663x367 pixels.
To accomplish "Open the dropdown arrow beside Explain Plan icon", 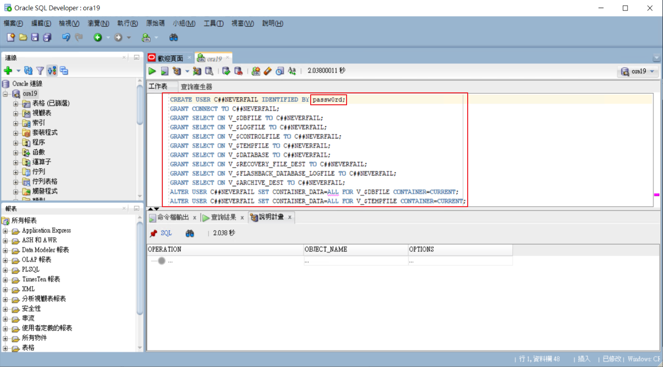I will pos(187,71).
